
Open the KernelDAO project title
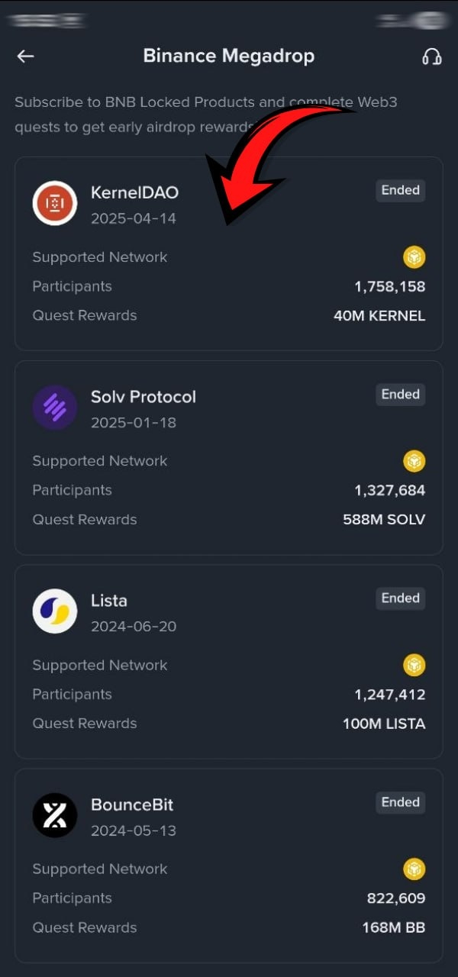[134, 192]
